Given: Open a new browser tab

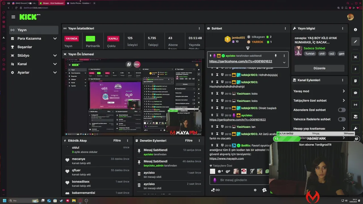Looking at the screenshot, I should (x=94, y=3).
